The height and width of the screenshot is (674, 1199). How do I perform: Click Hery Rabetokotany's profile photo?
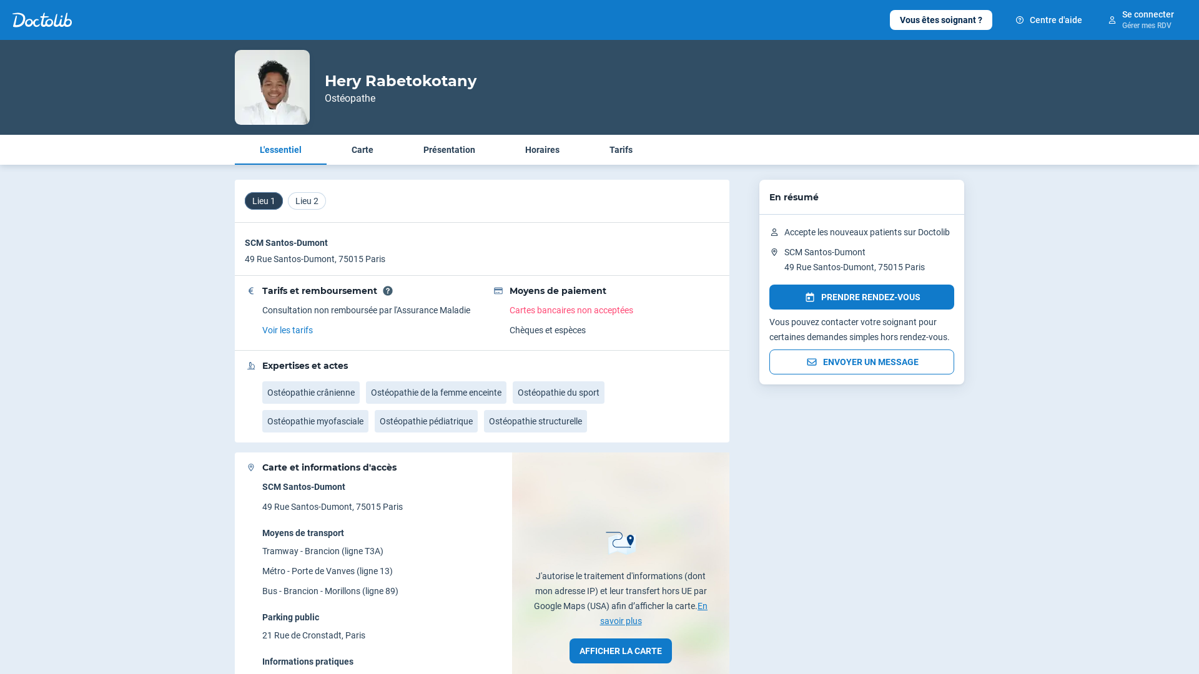coord(272,87)
